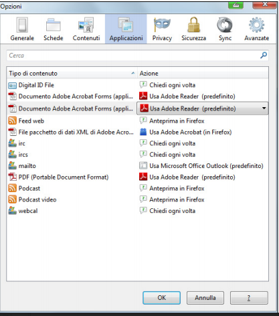Click the Azione column header
The image size is (279, 316).
coord(203,73)
